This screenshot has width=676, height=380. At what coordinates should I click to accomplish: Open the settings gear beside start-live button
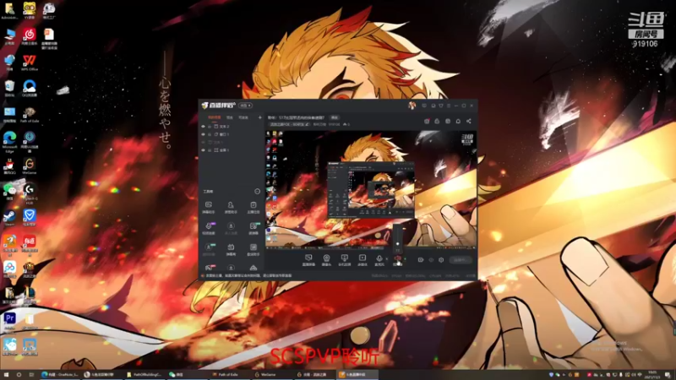point(441,260)
